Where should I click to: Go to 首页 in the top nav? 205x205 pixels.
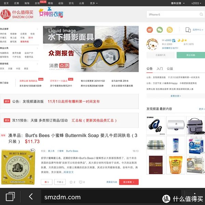pos(6,3)
